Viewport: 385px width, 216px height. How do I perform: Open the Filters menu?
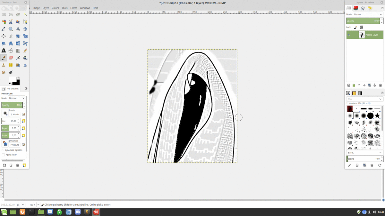[x=73, y=8]
